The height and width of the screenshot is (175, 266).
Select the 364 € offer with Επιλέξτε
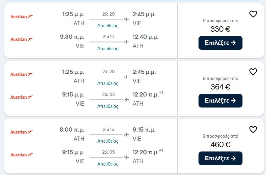220,100
